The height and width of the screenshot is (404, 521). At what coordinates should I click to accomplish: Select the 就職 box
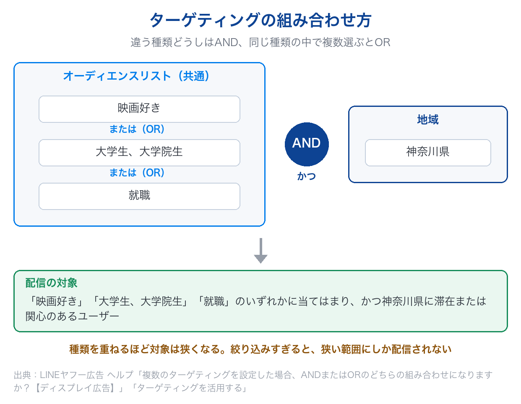139,196
